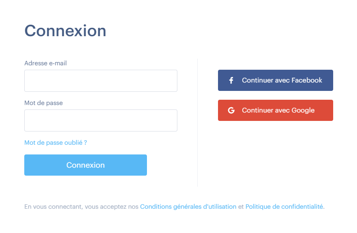Image resolution: width=357 pixels, height=233 pixels.
Task: Click the "Mot de passe" field label
Action: (43, 103)
